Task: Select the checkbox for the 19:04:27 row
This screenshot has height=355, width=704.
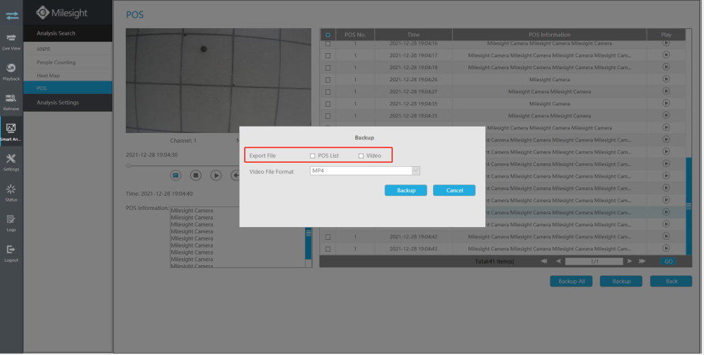Action: (328, 92)
